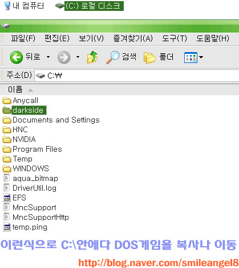Click the Anycall folder name text

point(26,100)
